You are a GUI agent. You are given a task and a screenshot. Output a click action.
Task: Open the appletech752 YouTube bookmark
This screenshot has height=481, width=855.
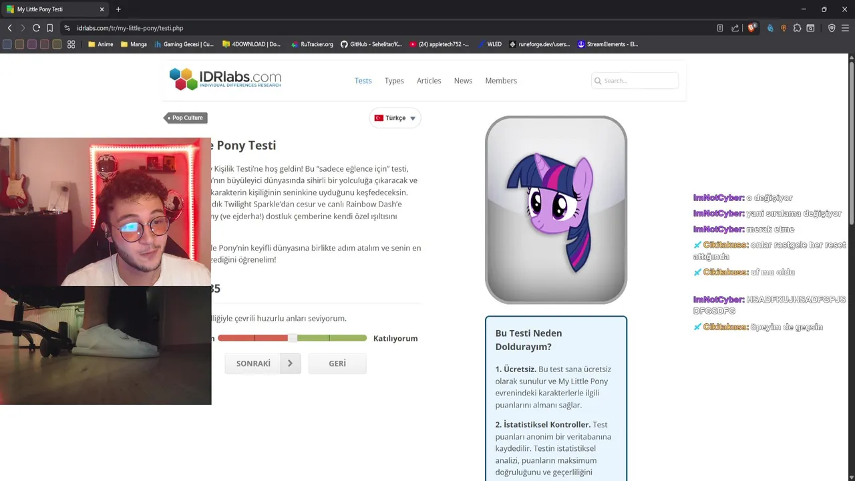[x=440, y=44]
